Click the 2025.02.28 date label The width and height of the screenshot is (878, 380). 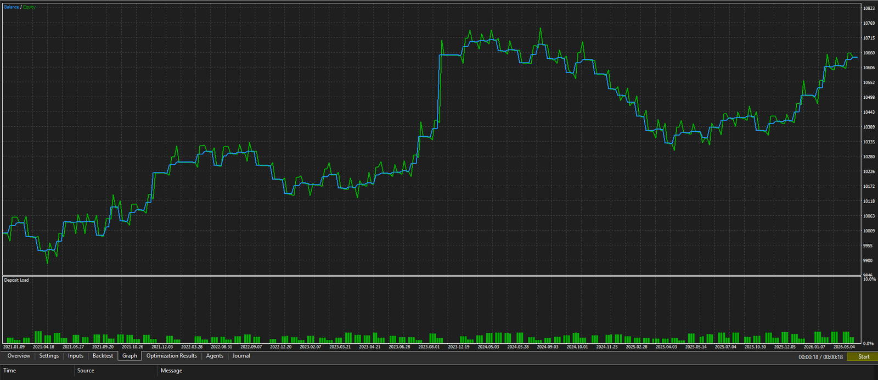point(637,347)
